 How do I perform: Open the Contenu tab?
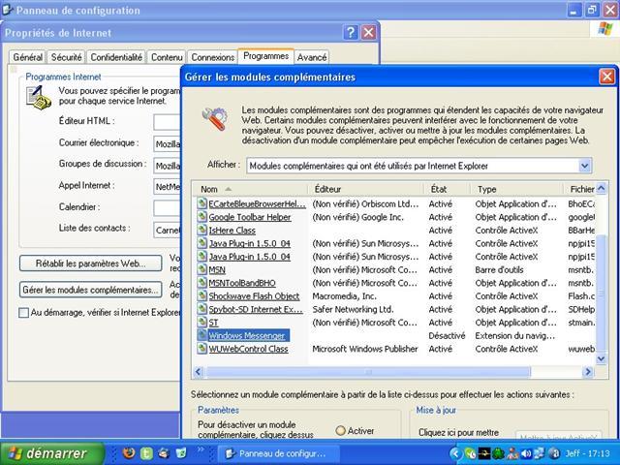[x=167, y=57]
